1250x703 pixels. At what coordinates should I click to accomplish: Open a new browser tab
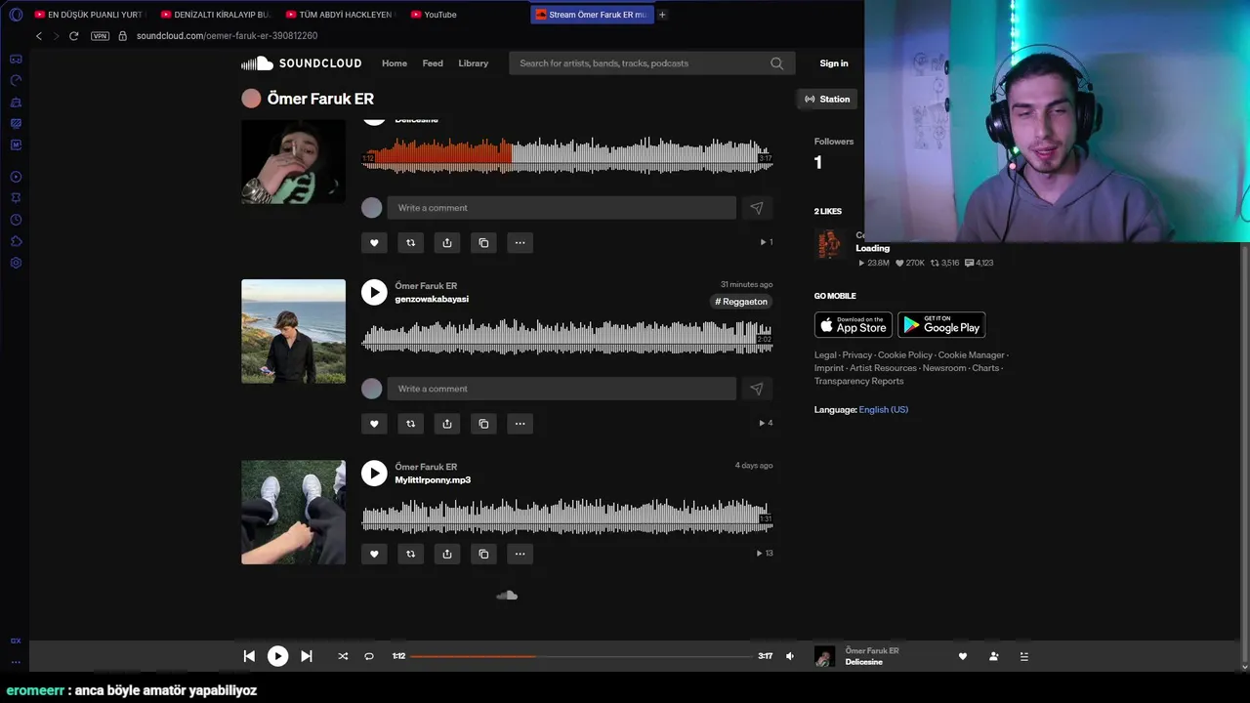tap(662, 15)
